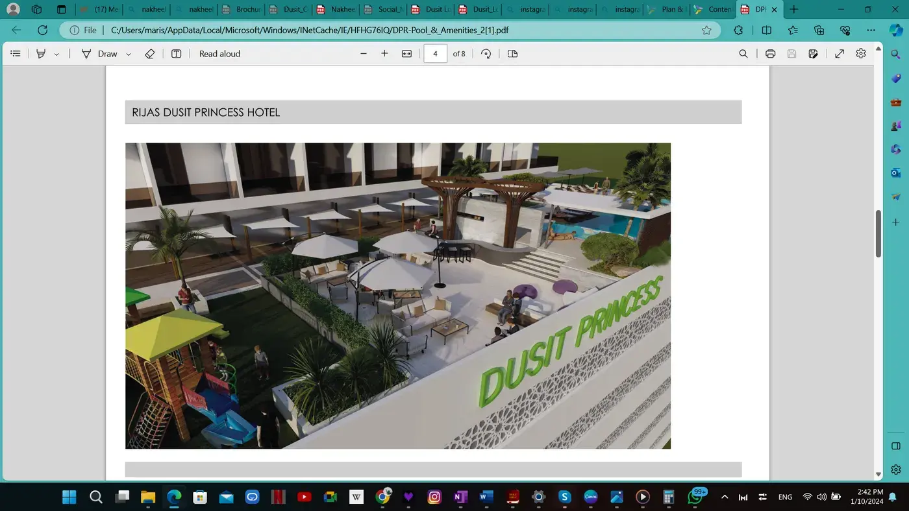
Task: Open Browser essentials heart icon
Action: (x=845, y=30)
